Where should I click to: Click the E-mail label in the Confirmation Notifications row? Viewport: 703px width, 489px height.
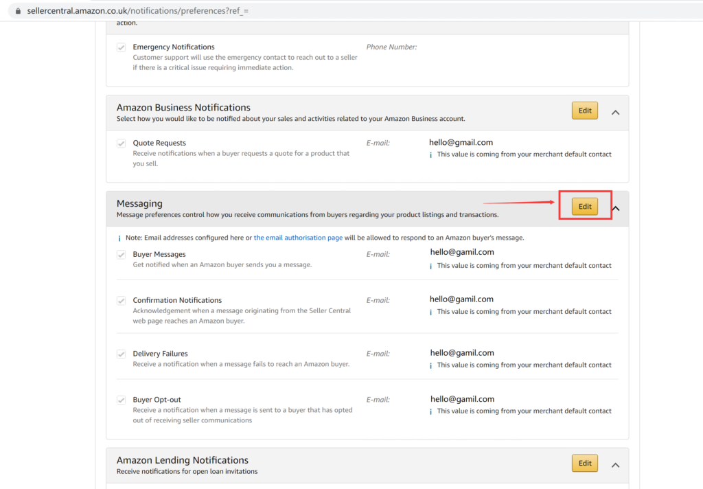[378, 300]
